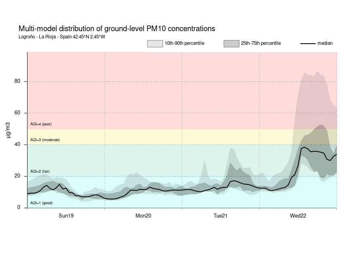Viewport: 364px width, 260px height.
Task: Select the Sun19 x-axis date label
Action: [x=66, y=216]
